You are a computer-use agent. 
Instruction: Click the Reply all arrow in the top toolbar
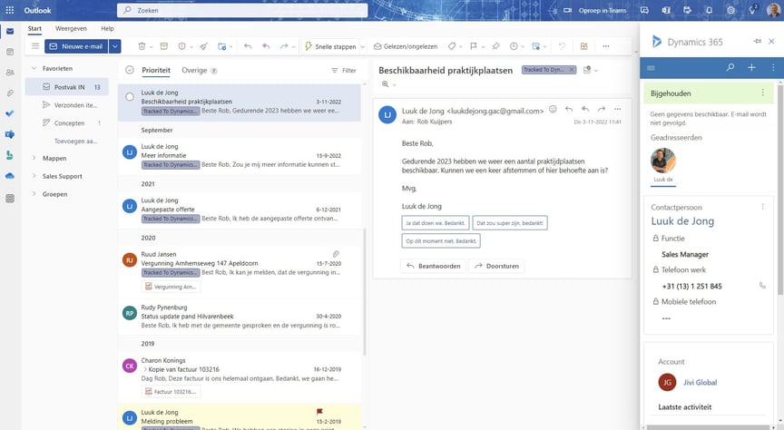pos(266,46)
